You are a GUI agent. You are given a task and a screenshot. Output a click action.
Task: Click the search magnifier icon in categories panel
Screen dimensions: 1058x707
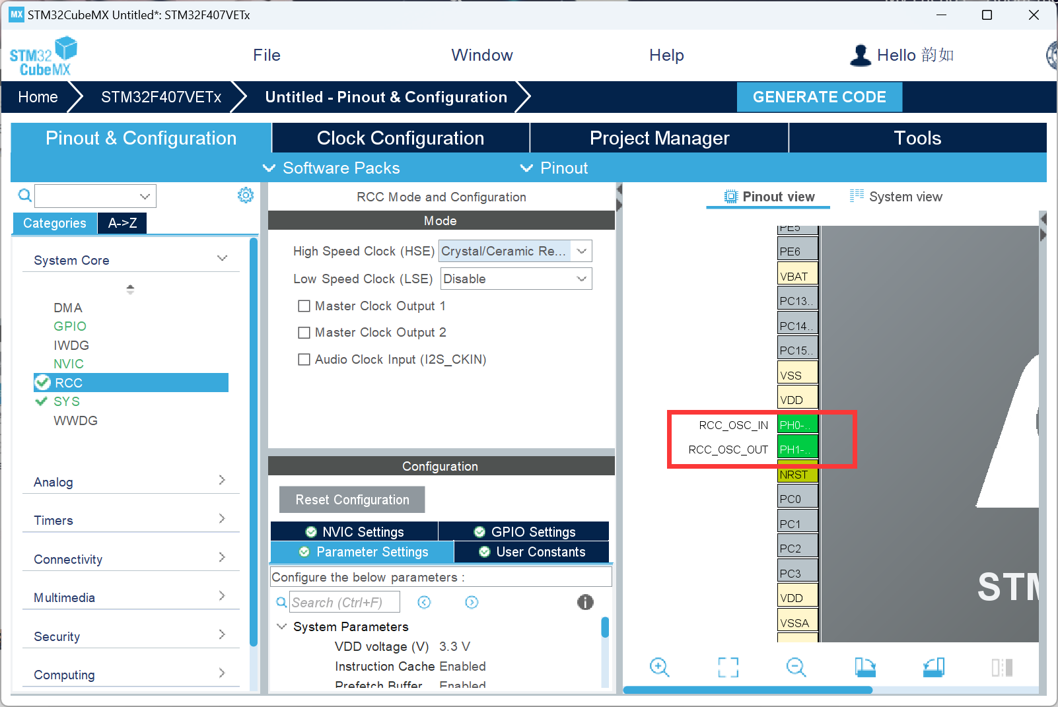click(x=24, y=195)
